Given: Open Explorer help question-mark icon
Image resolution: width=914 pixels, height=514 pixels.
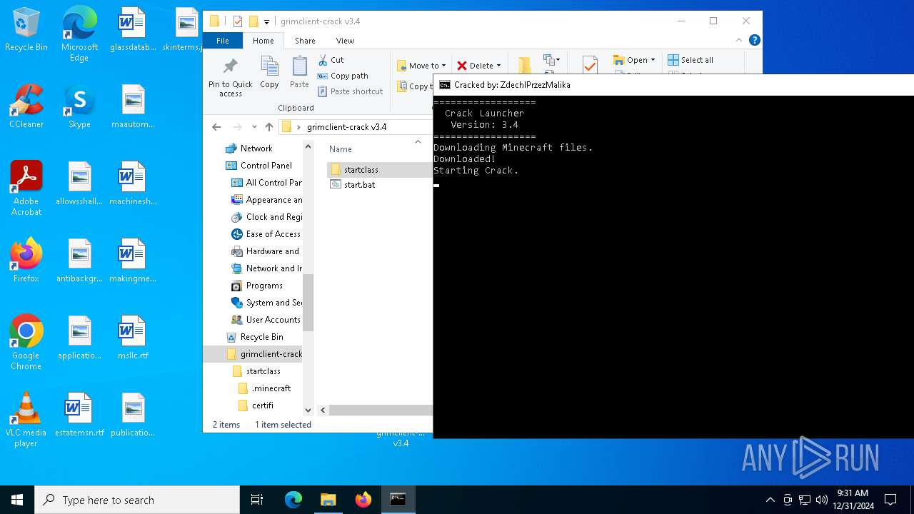Looking at the screenshot, I should (x=754, y=41).
